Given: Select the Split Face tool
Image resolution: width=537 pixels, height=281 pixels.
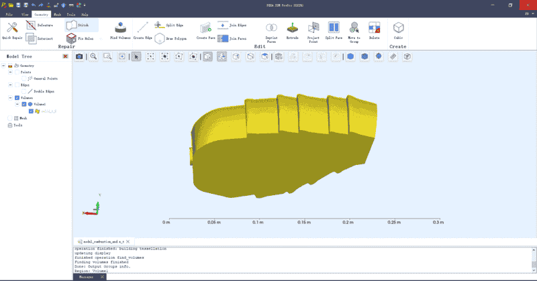Looking at the screenshot, I should click(x=334, y=30).
